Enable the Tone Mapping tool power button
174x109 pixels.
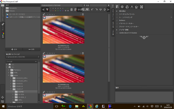pyautogui.click(x=117, y=17)
